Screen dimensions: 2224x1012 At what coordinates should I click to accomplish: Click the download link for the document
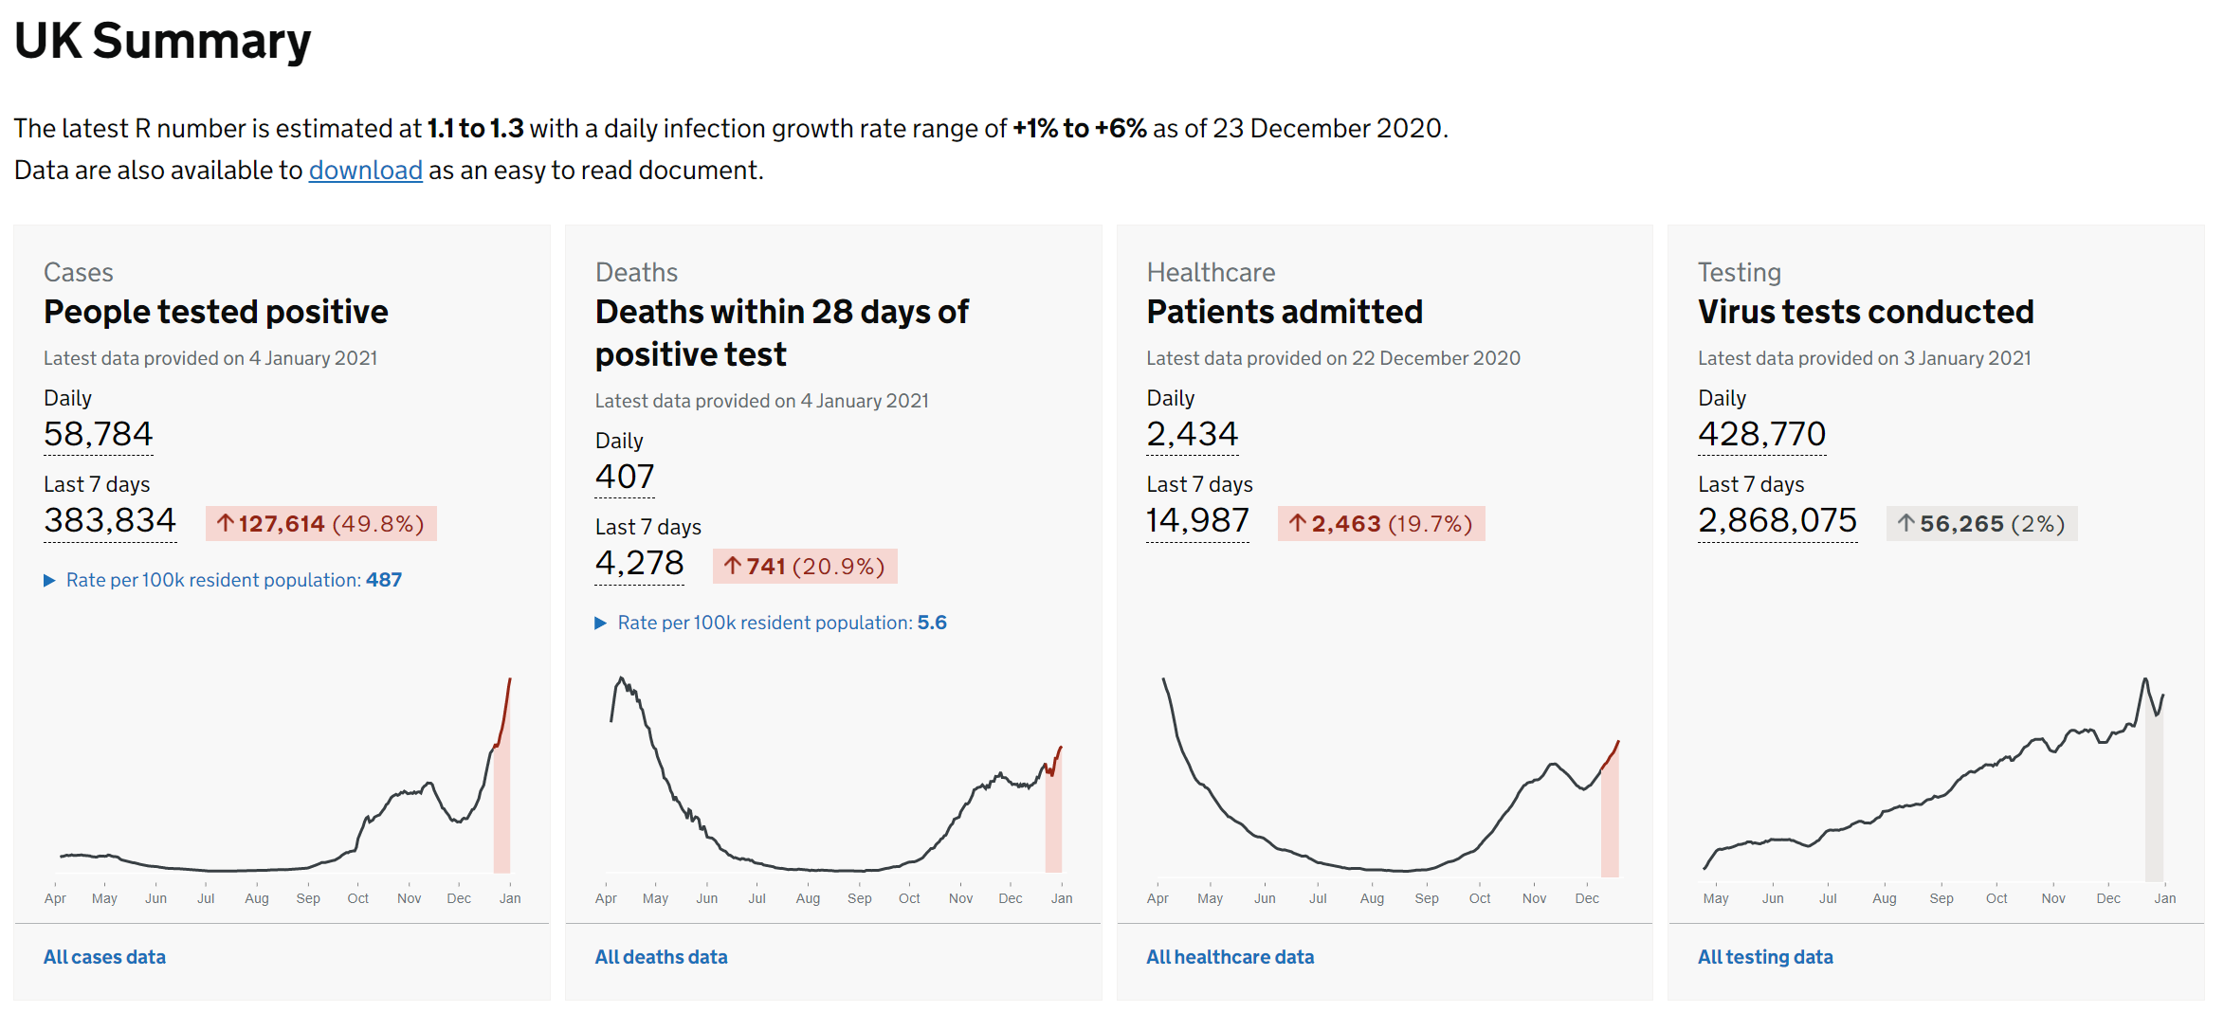click(365, 171)
